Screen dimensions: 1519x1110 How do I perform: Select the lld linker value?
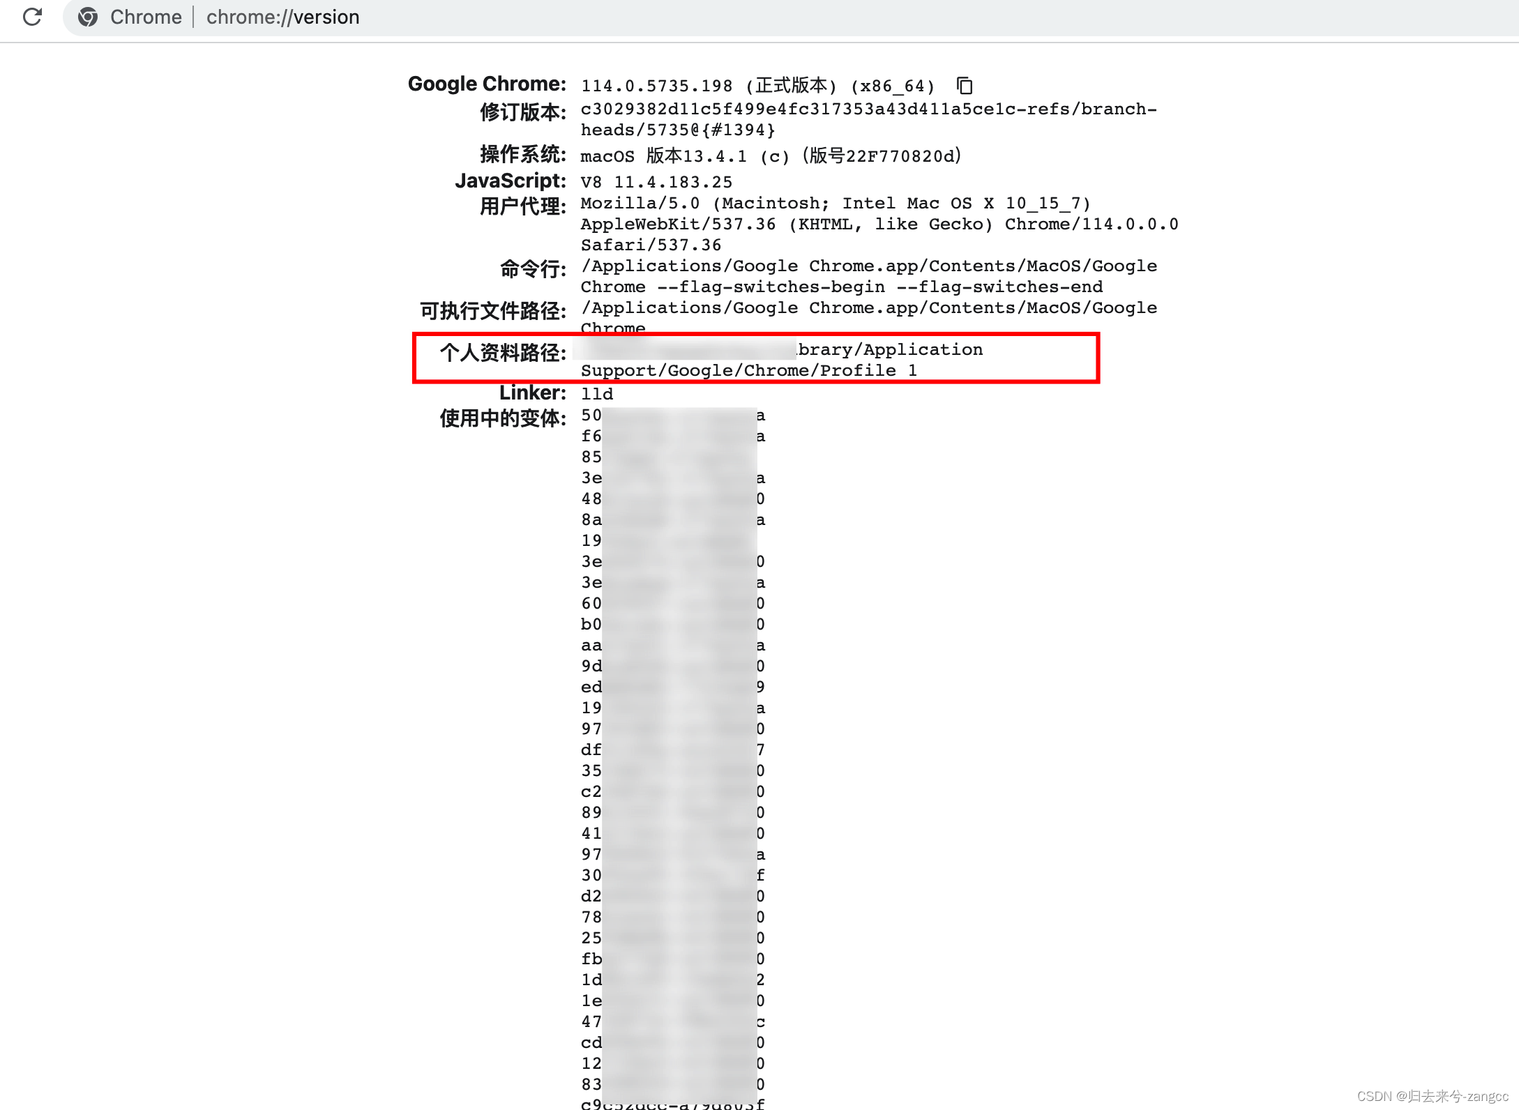597,394
